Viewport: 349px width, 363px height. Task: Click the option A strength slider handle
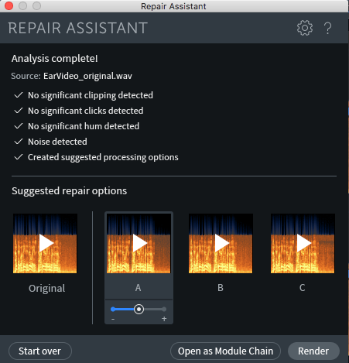pyautogui.click(x=139, y=309)
